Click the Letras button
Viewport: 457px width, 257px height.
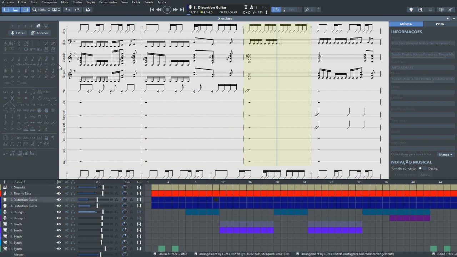18,33
